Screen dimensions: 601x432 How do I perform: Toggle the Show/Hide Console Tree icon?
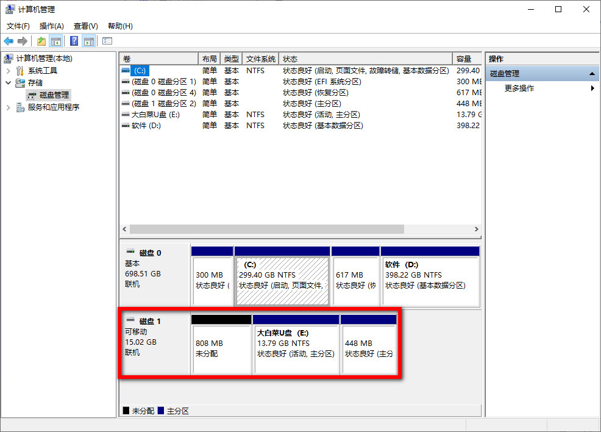coord(56,41)
